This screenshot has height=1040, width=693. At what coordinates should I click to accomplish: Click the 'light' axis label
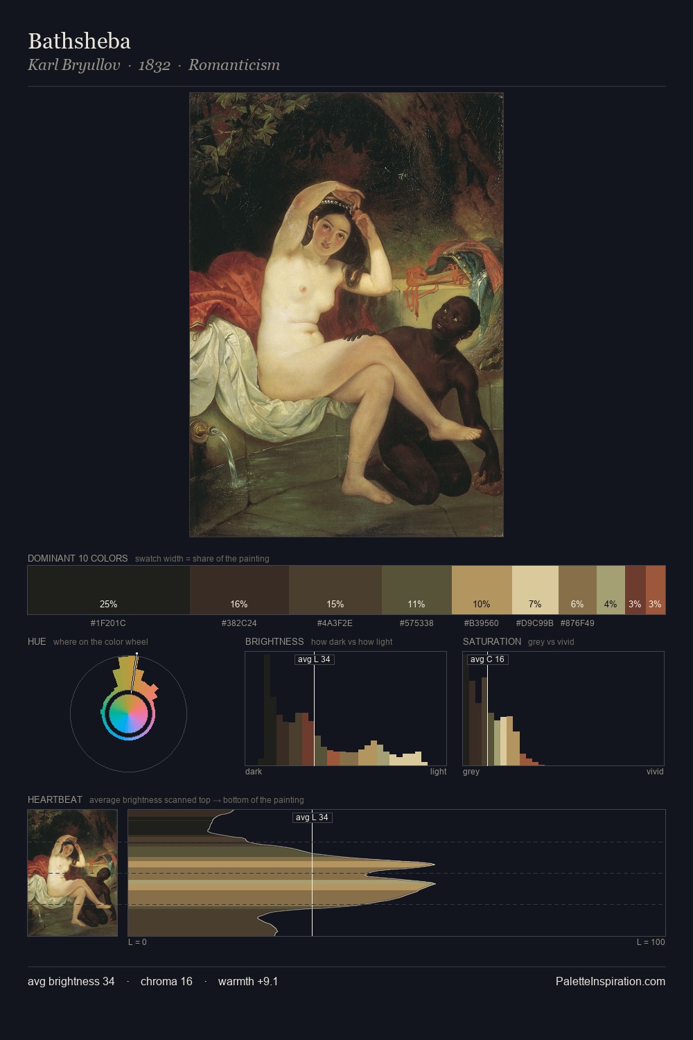[x=438, y=772]
